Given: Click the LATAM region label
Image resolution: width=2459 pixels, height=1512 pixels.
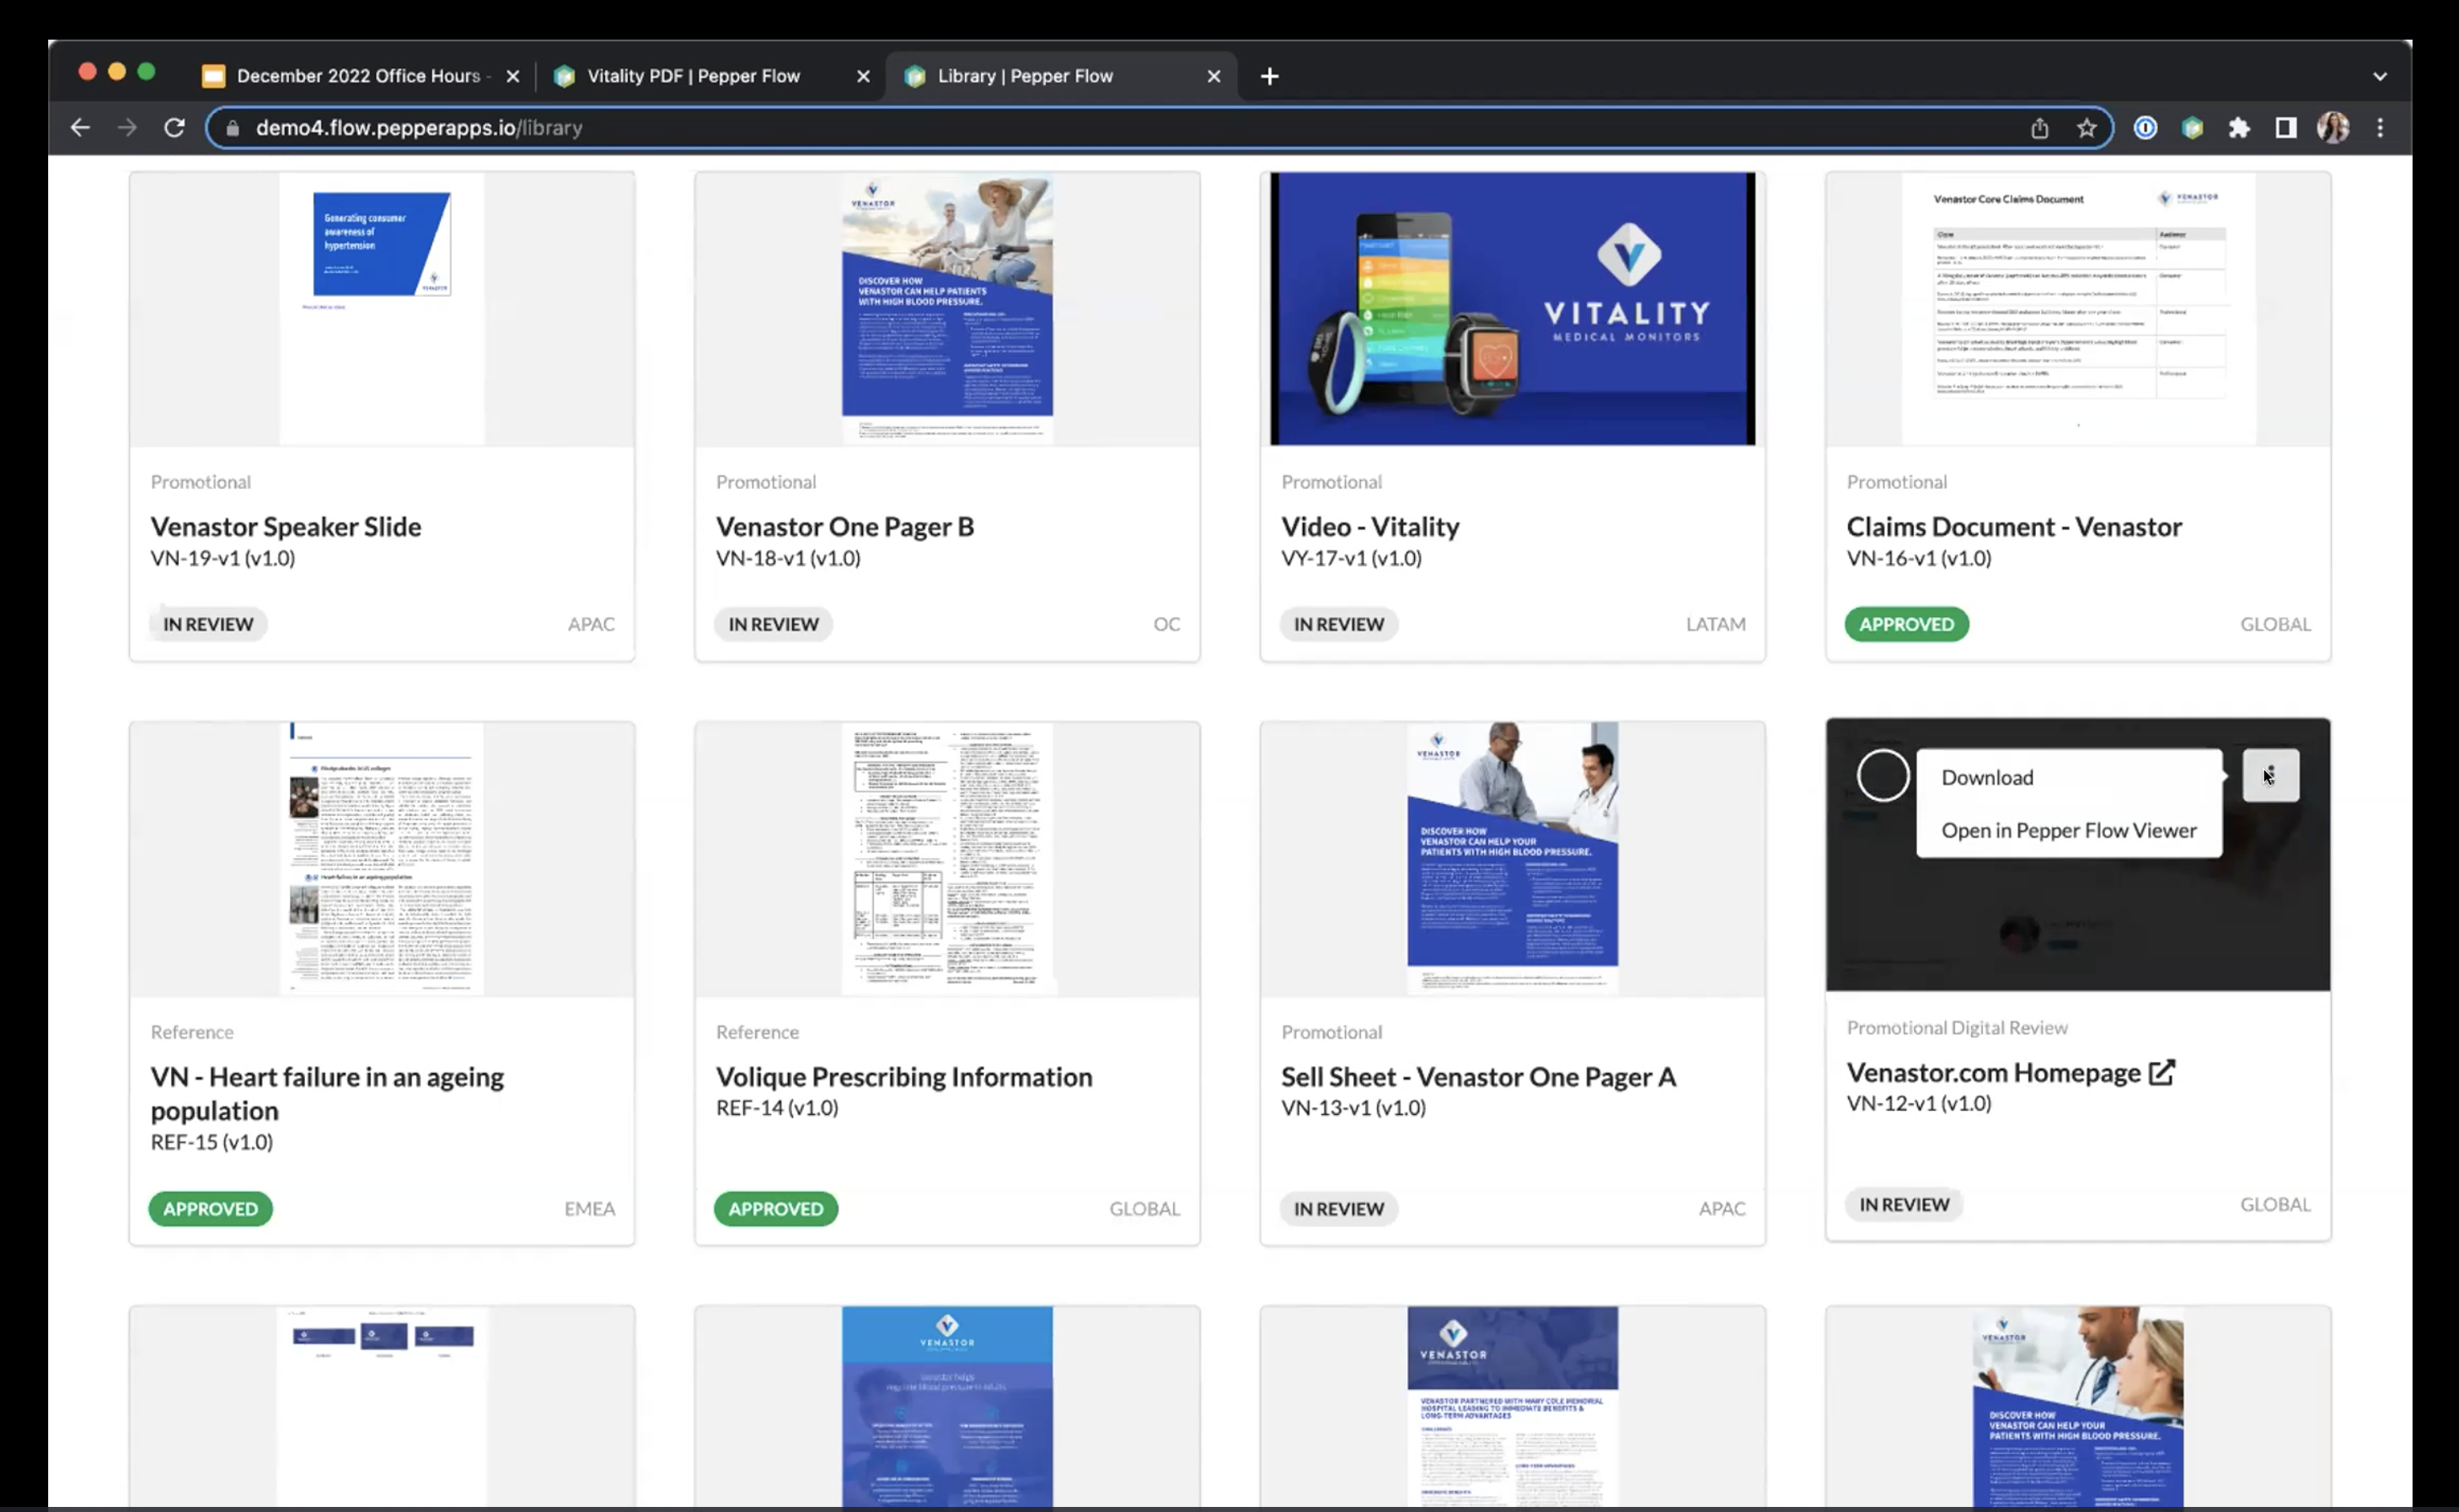Looking at the screenshot, I should pyautogui.click(x=1715, y=624).
